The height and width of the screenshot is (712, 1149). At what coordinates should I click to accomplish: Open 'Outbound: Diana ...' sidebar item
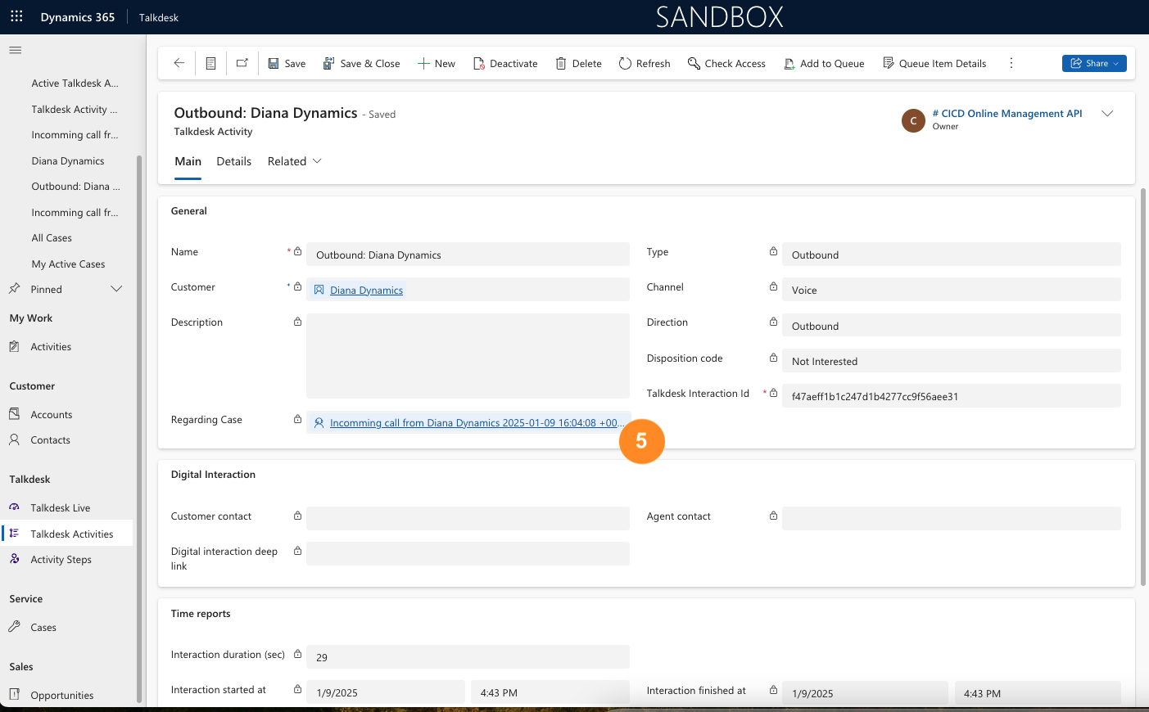(75, 187)
